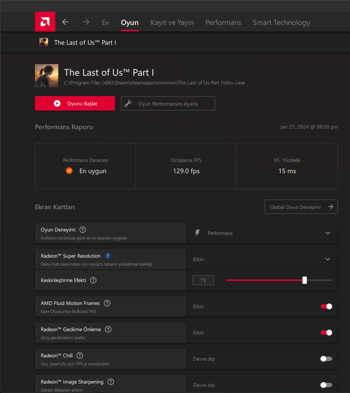The image size is (350, 393).
Task: Open help for Radeon Gecikme Önleme
Action: (108, 329)
